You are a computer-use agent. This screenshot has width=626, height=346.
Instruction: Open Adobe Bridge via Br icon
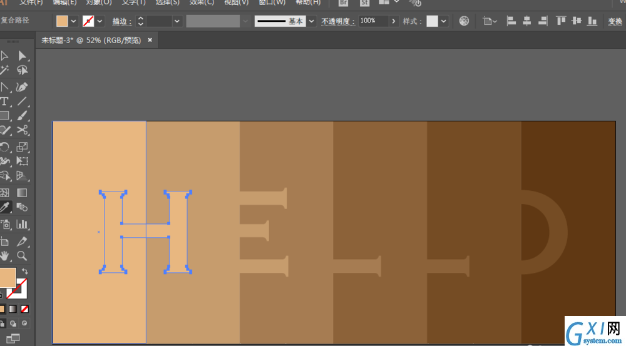[343, 3]
